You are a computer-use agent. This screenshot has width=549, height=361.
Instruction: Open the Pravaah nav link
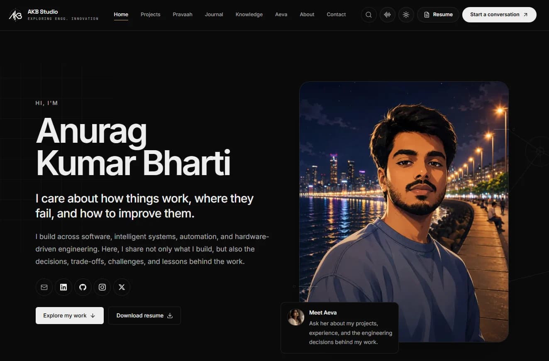183,15
